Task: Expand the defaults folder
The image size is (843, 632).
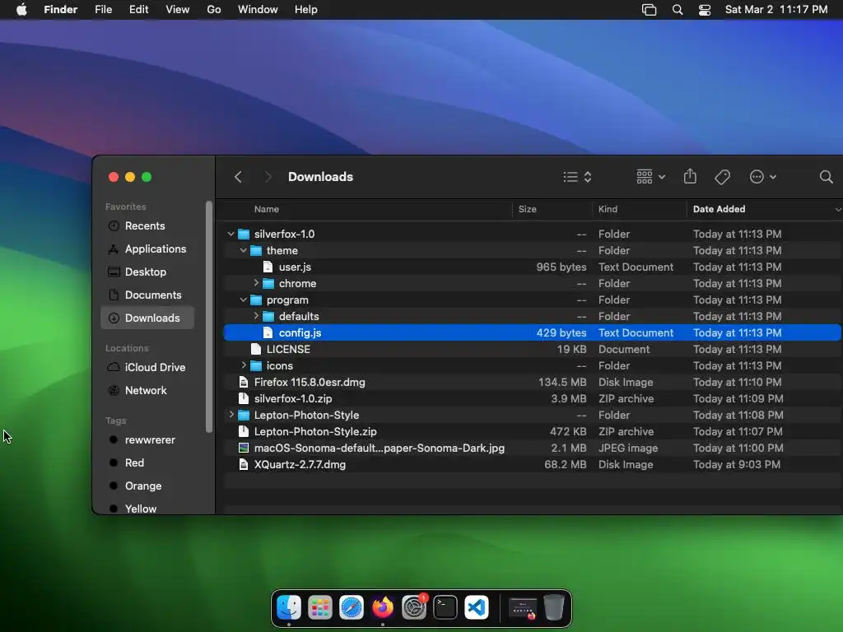Action: 256,316
